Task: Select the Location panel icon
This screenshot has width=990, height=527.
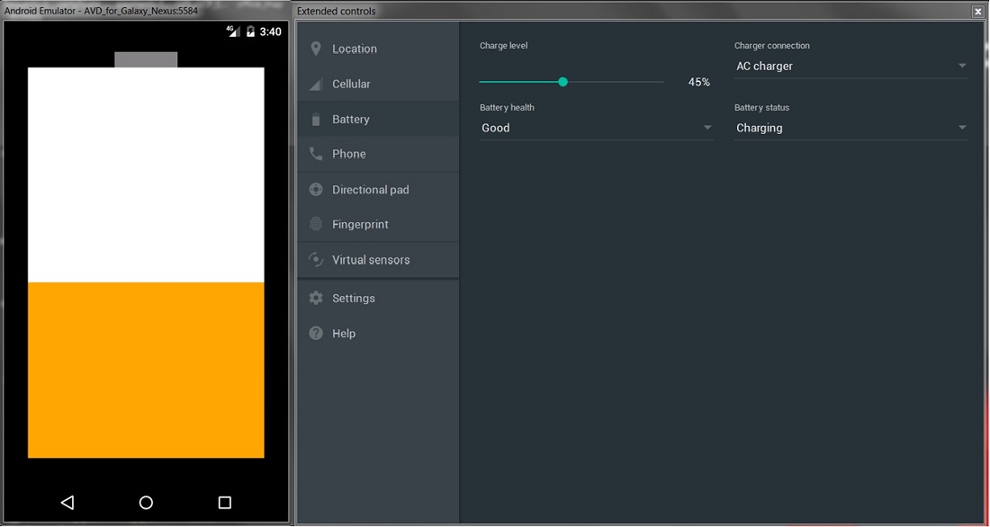Action: [316, 49]
